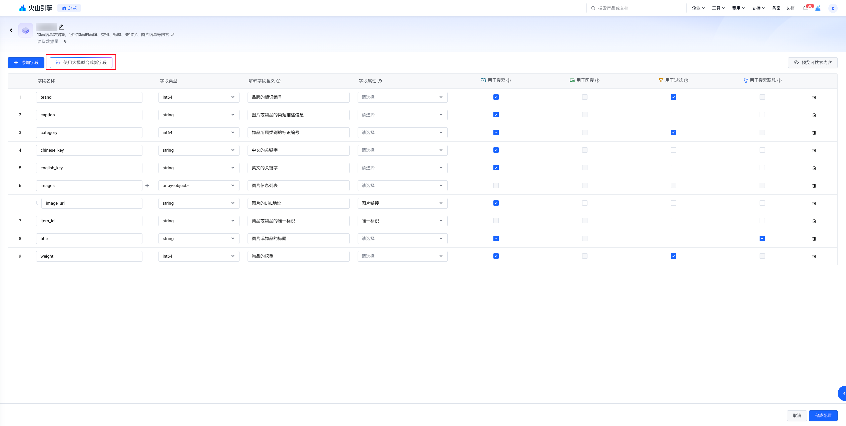Click the dataset description edit pencil
The image size is (846, 426).
point(173,35)
